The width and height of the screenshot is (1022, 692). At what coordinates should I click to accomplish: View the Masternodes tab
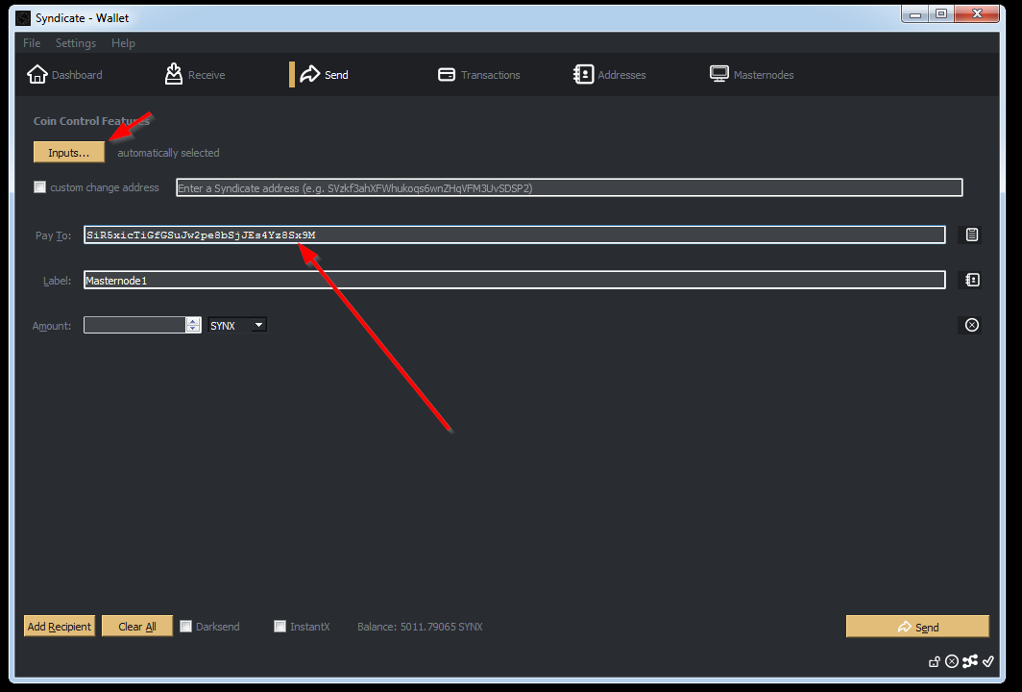(x=751, y=75)
